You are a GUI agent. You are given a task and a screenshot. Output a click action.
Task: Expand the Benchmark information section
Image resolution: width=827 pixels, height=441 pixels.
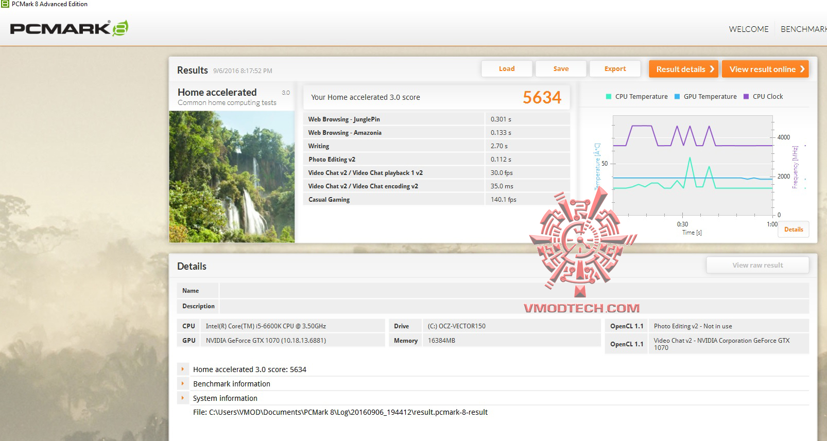pos(183,383)
